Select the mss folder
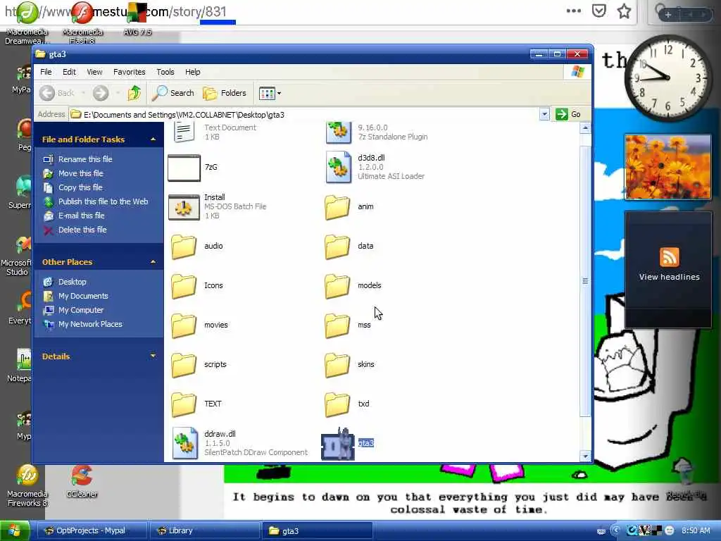Image resolution: width=721 pixels, height=541 pixels. click(337, 325)
